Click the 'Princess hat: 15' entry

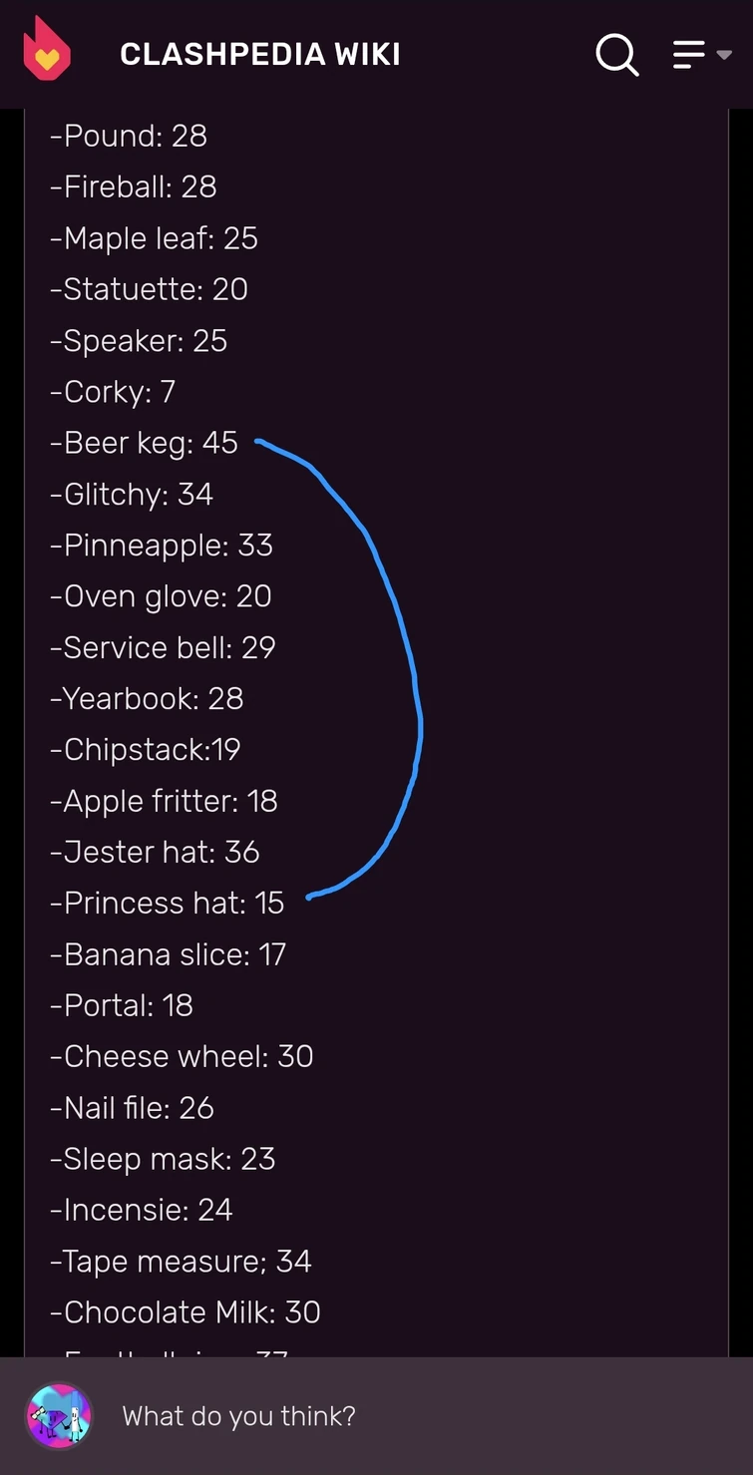[168, 903]
